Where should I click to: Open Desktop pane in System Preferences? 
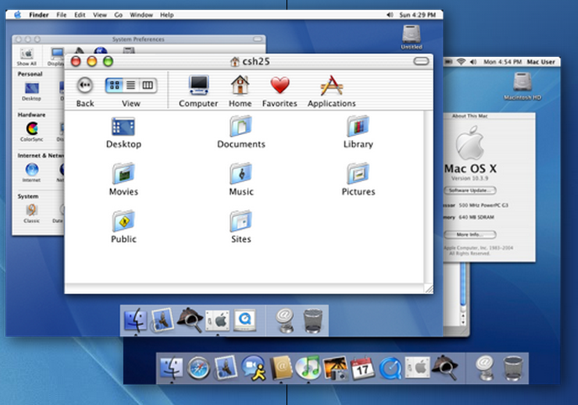coord(32,91)
